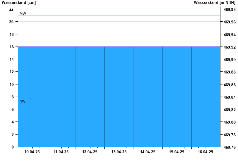Select the 469,76 right axis label
238x163 pixels.
229,147
